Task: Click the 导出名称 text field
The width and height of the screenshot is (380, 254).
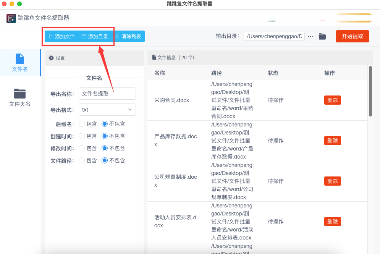Action: coord(107,94)
